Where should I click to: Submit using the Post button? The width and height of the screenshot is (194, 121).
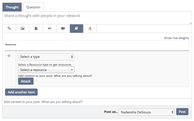click(182, 112)
